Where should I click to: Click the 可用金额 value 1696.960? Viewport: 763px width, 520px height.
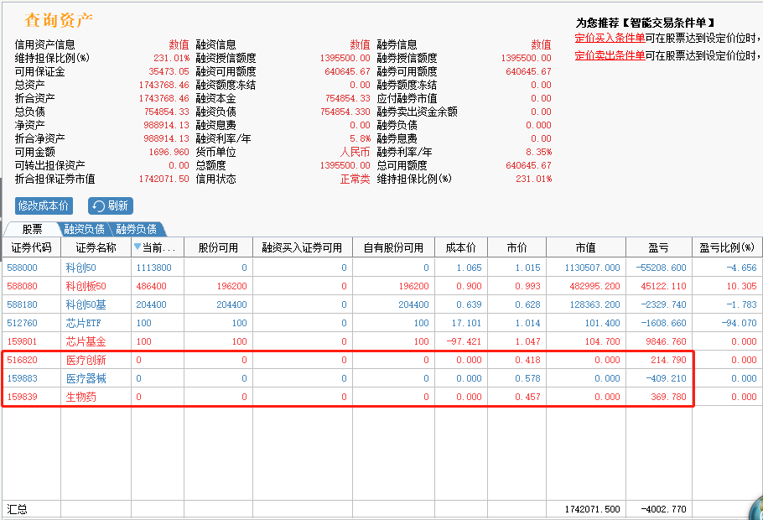pyautogui.click(x=169, y=152)
